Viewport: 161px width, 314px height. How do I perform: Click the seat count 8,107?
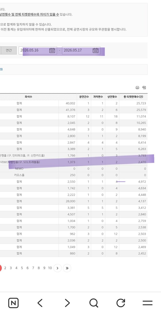coord(71,116)
